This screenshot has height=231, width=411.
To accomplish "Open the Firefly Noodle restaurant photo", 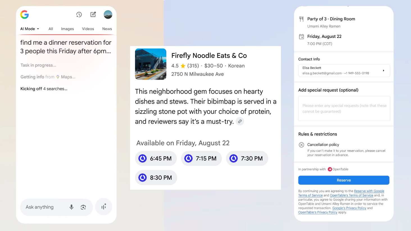I will coord(151,64).
